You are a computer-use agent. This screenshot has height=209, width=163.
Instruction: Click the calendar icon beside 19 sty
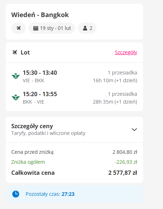tap(36, 28)
